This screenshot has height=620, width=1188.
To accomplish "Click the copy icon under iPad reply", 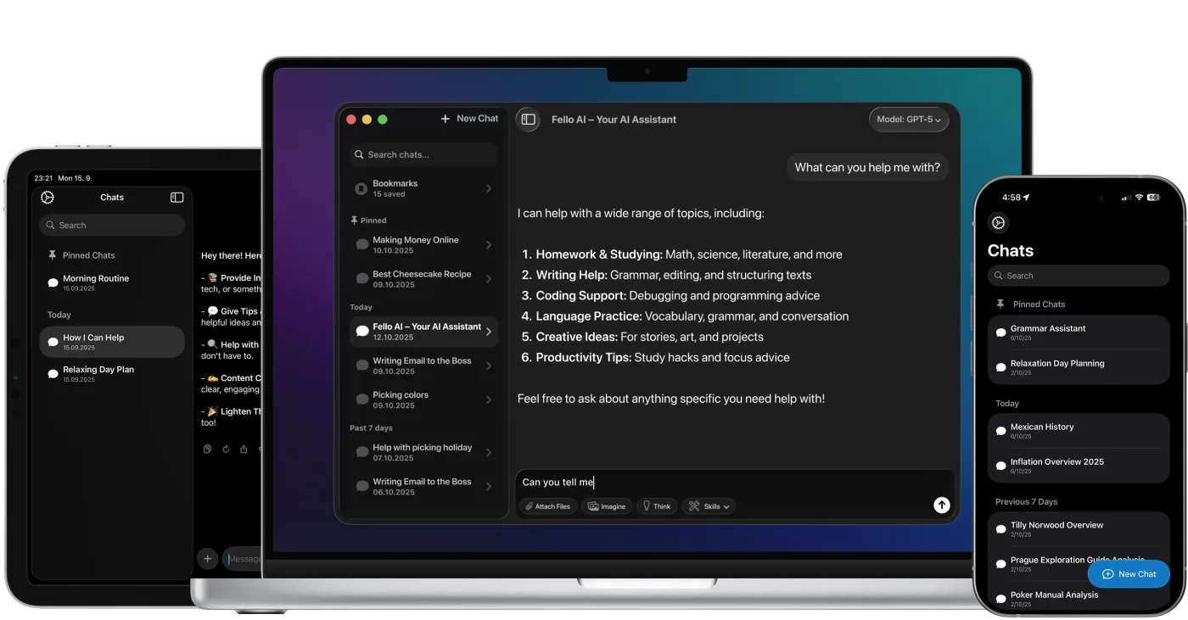I will 208,449.
